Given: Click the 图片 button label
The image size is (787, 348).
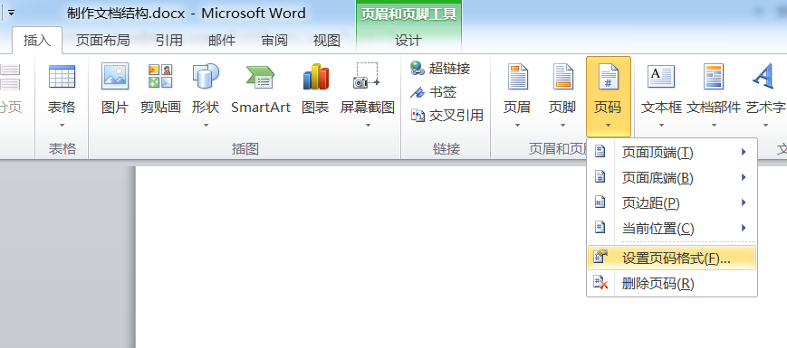Looking at the screenshot, I should (115, 108).
